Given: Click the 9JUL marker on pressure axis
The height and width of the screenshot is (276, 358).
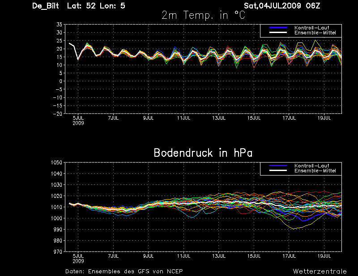Looking at the screenshot, I should click(149, 256).
